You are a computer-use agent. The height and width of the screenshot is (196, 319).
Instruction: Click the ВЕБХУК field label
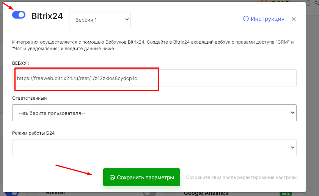click(21, 63)
